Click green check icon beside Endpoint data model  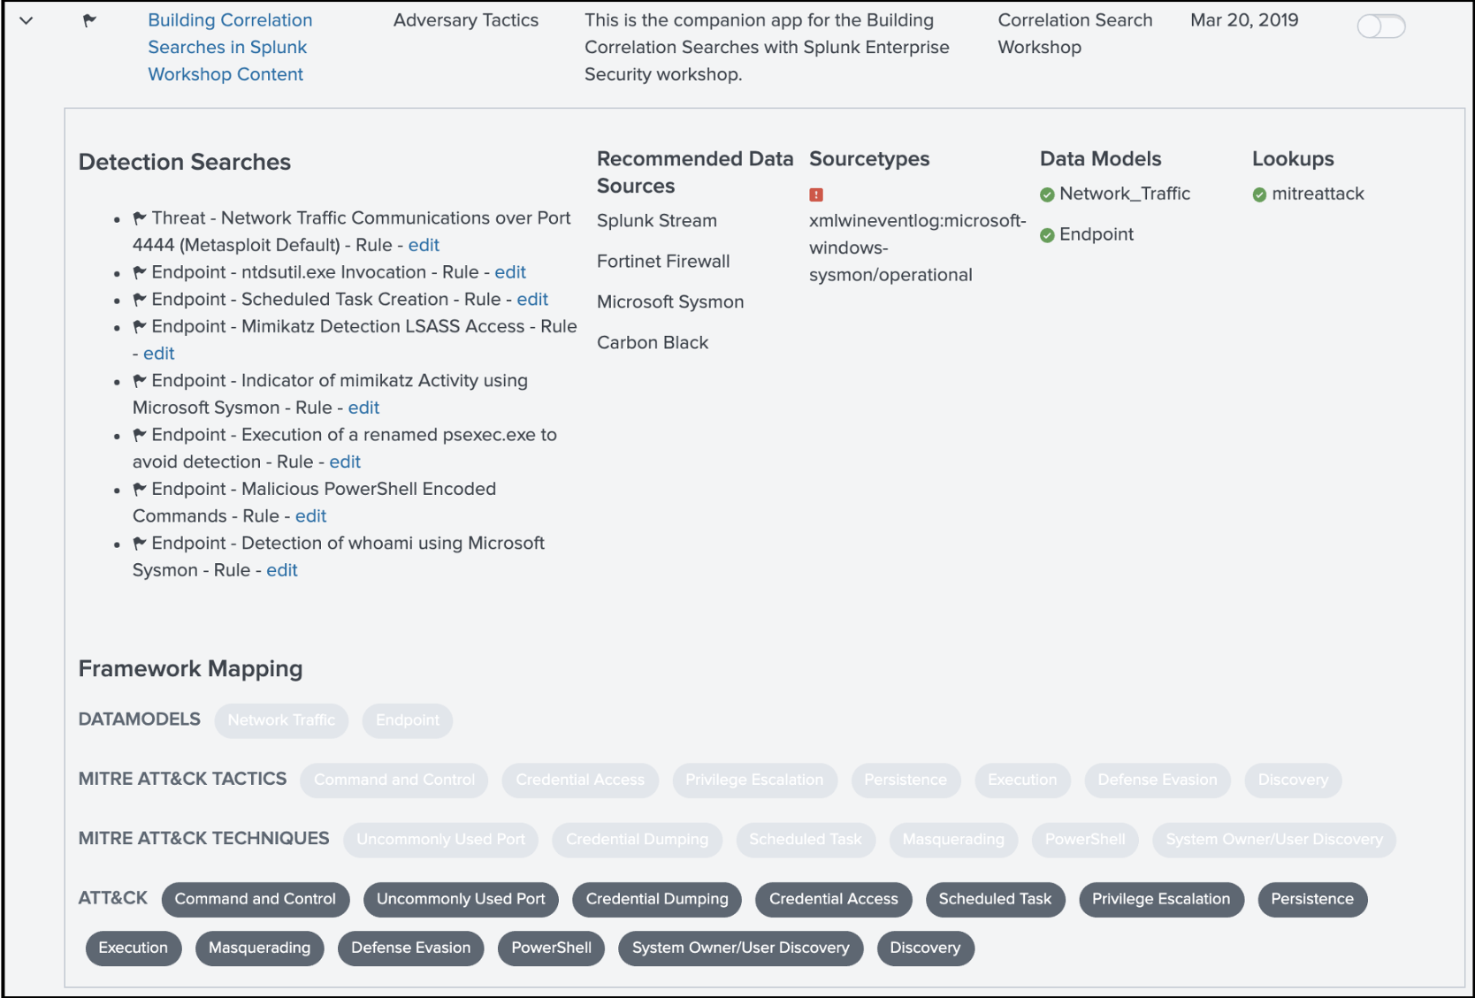(1047, 235)
